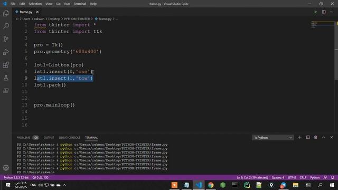Open the Help menu
The image size is (338, 190).
93,4
